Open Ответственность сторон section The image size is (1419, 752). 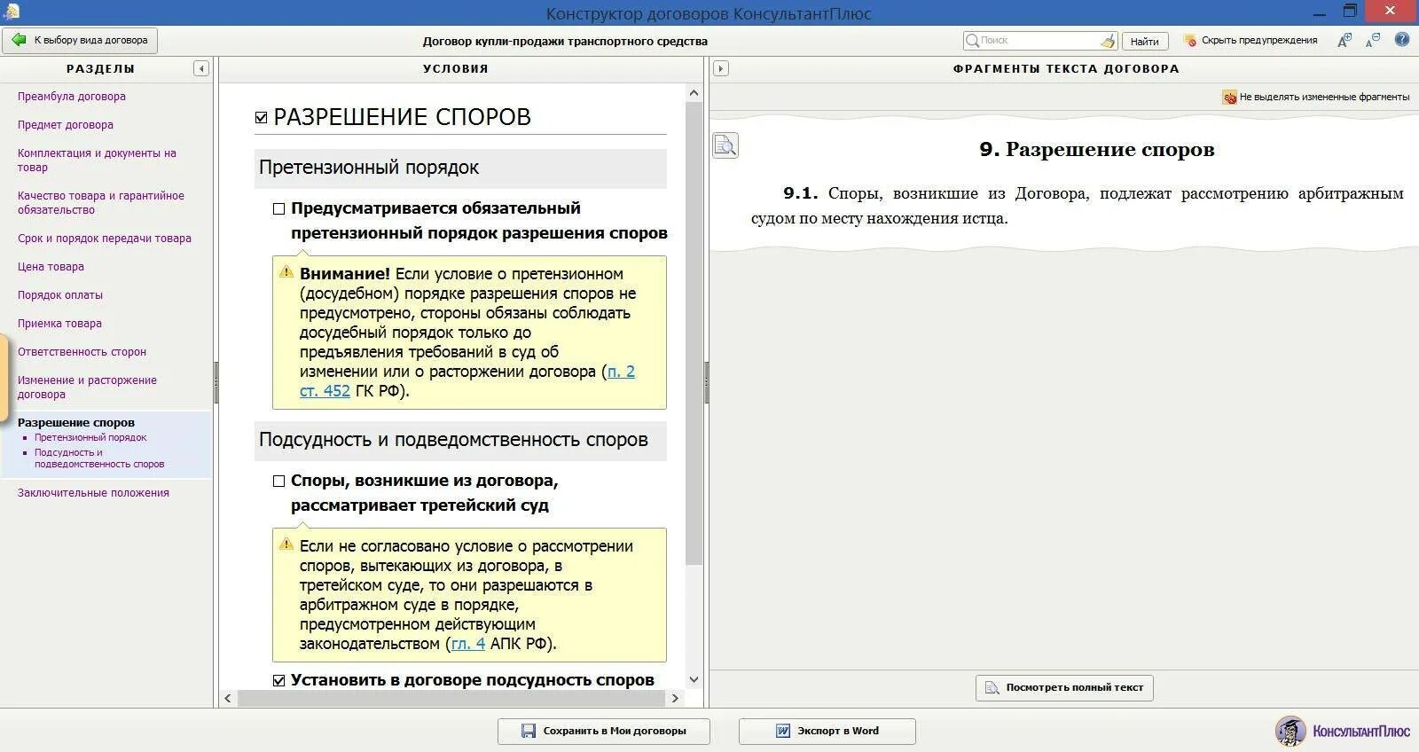82,352
